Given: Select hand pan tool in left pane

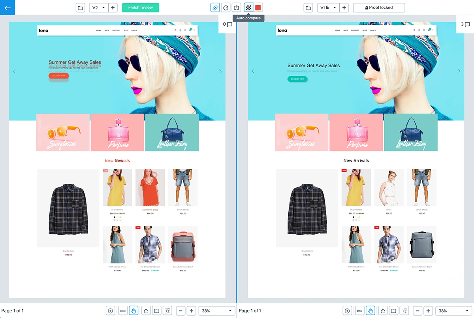Looking at the screenshot, I should pos(134,311).
